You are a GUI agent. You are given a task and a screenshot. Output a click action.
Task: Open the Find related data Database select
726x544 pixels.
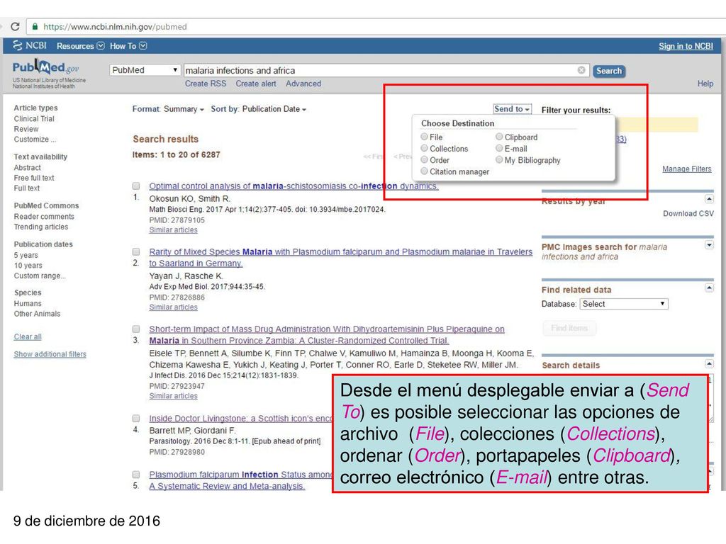(x=624, y=304)
